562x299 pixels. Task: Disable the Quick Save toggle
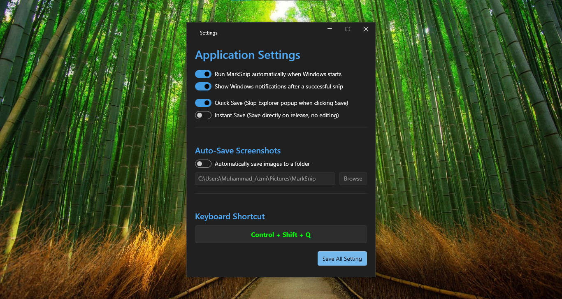203,103
